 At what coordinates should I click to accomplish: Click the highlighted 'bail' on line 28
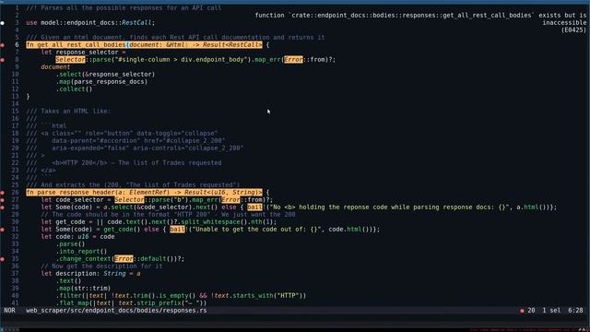pos(254,207)
